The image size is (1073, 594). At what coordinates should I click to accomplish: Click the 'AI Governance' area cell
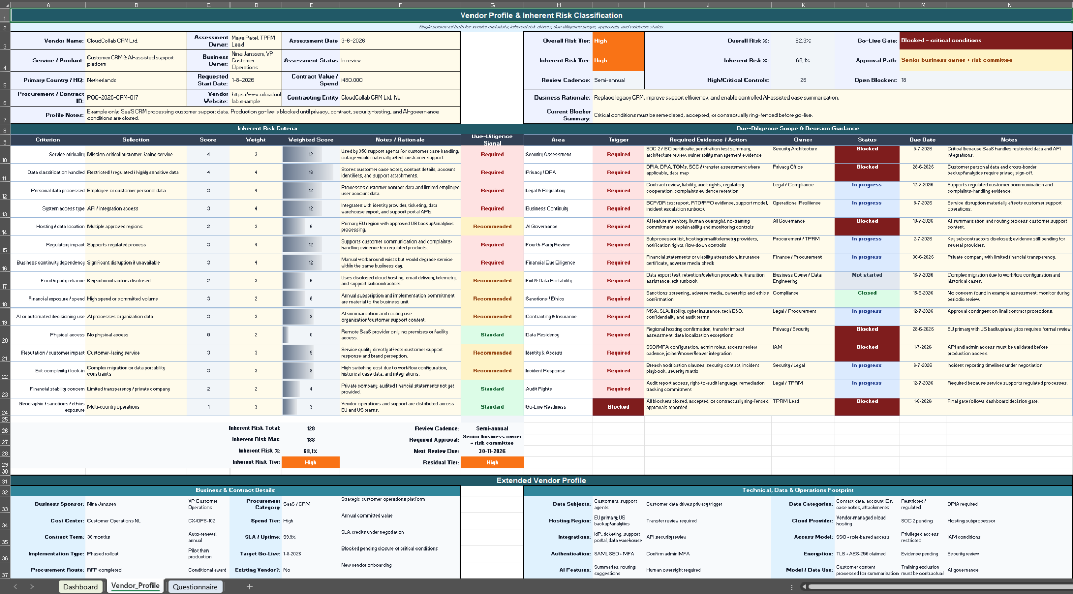558,227
